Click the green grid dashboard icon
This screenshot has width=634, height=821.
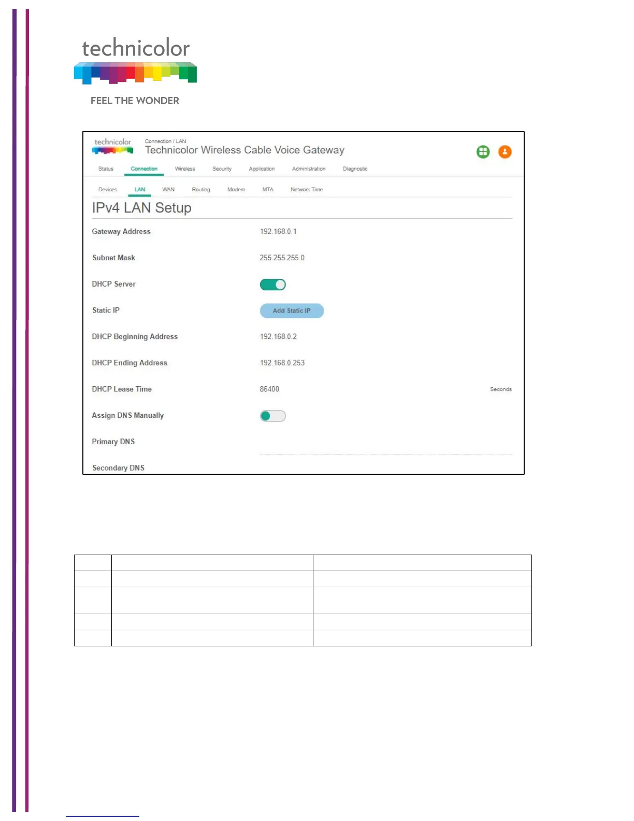pos(483,152)
